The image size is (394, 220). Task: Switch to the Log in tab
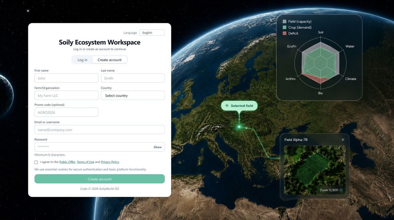[82, 60]
